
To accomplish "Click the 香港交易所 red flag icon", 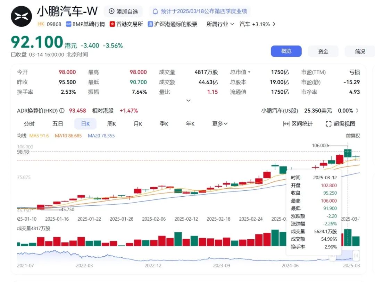I will pyautogui.click(x=112, y=24).
